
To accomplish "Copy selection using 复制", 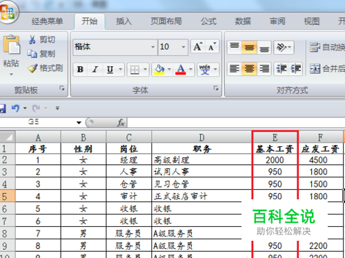I will 41,54.
